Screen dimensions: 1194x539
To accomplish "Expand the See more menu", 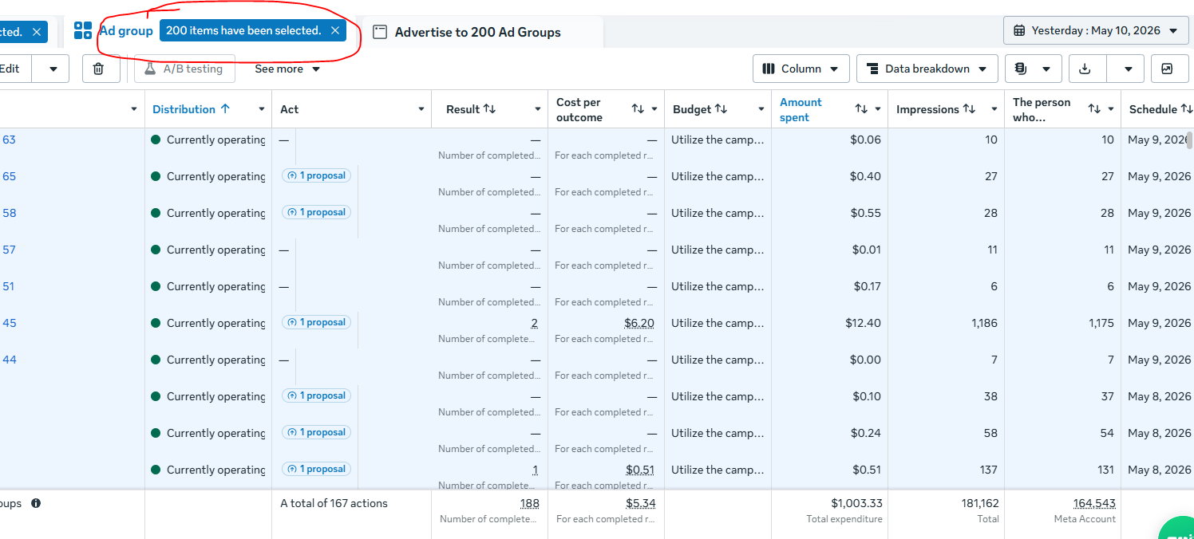I will [x=287, y=69].
